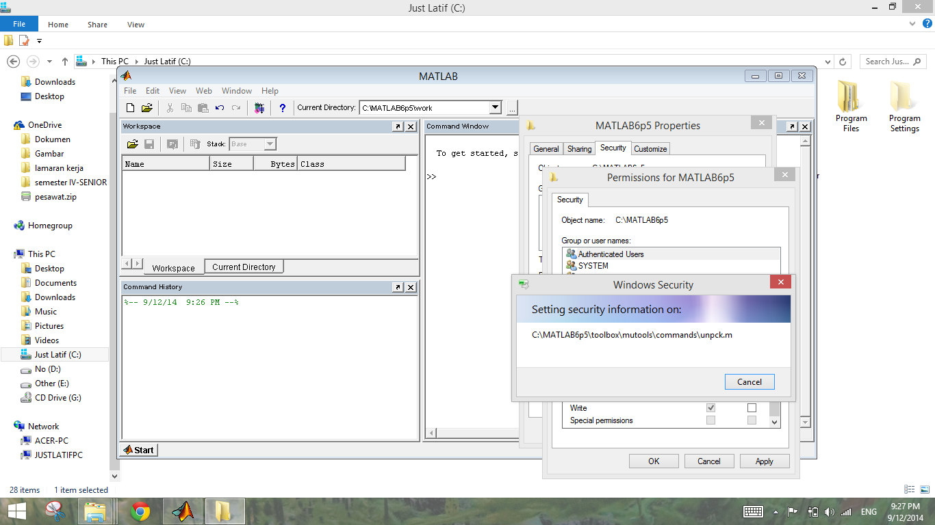Open Google Chrome from the taskbar
This screenshot has height=525, width=935.
[x=140, y=511]
